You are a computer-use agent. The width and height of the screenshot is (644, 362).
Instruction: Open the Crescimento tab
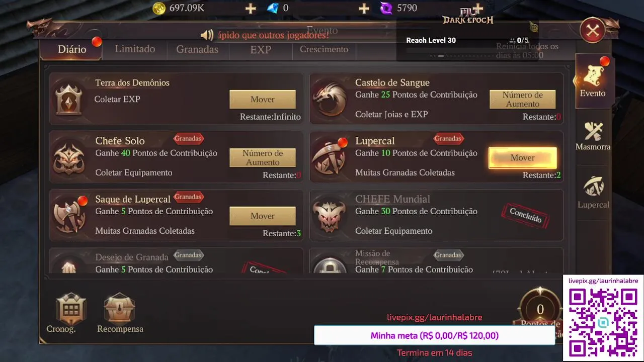[324, 49]
